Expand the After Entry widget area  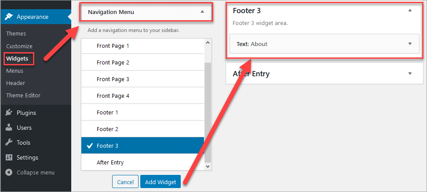pyautogui.click(x=410, y=74)
